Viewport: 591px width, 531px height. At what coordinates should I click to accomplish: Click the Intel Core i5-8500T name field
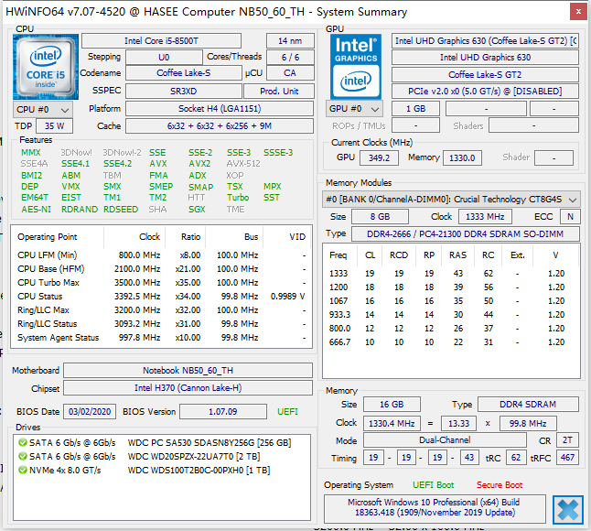(161, 40)
